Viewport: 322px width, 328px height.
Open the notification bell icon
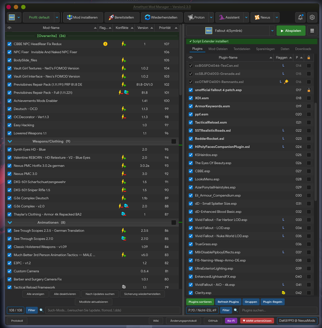[x=300, y=17]
